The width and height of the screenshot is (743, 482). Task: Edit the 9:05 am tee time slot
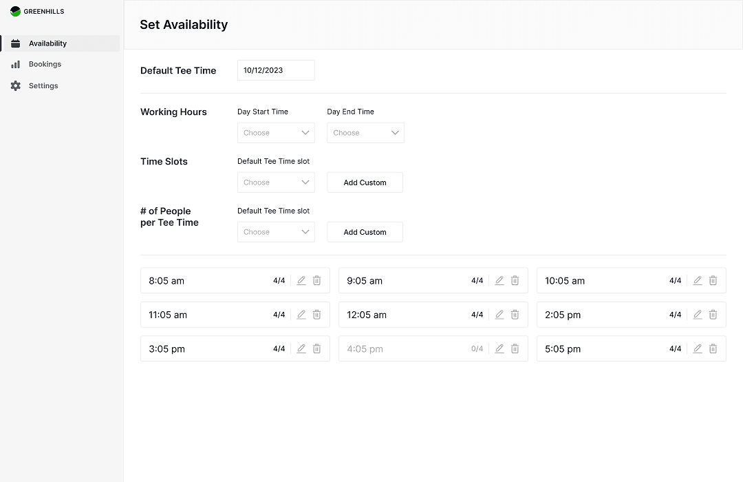pos(499,280)
